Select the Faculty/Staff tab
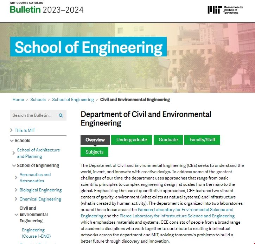 click(x=202, y=140)
